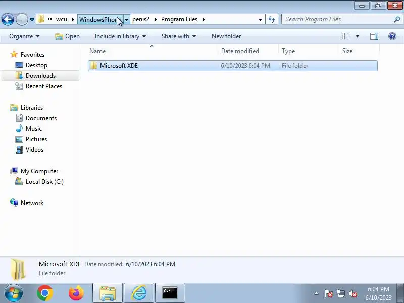The image size is (404, 303).
Task: Open the Pictures library
Action: click(36, 139)
